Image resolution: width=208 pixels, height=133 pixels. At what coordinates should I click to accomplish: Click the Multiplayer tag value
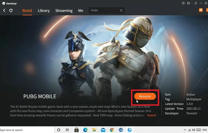[194, 99]
